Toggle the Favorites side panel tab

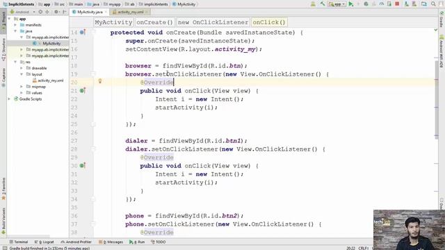(3, 189)
